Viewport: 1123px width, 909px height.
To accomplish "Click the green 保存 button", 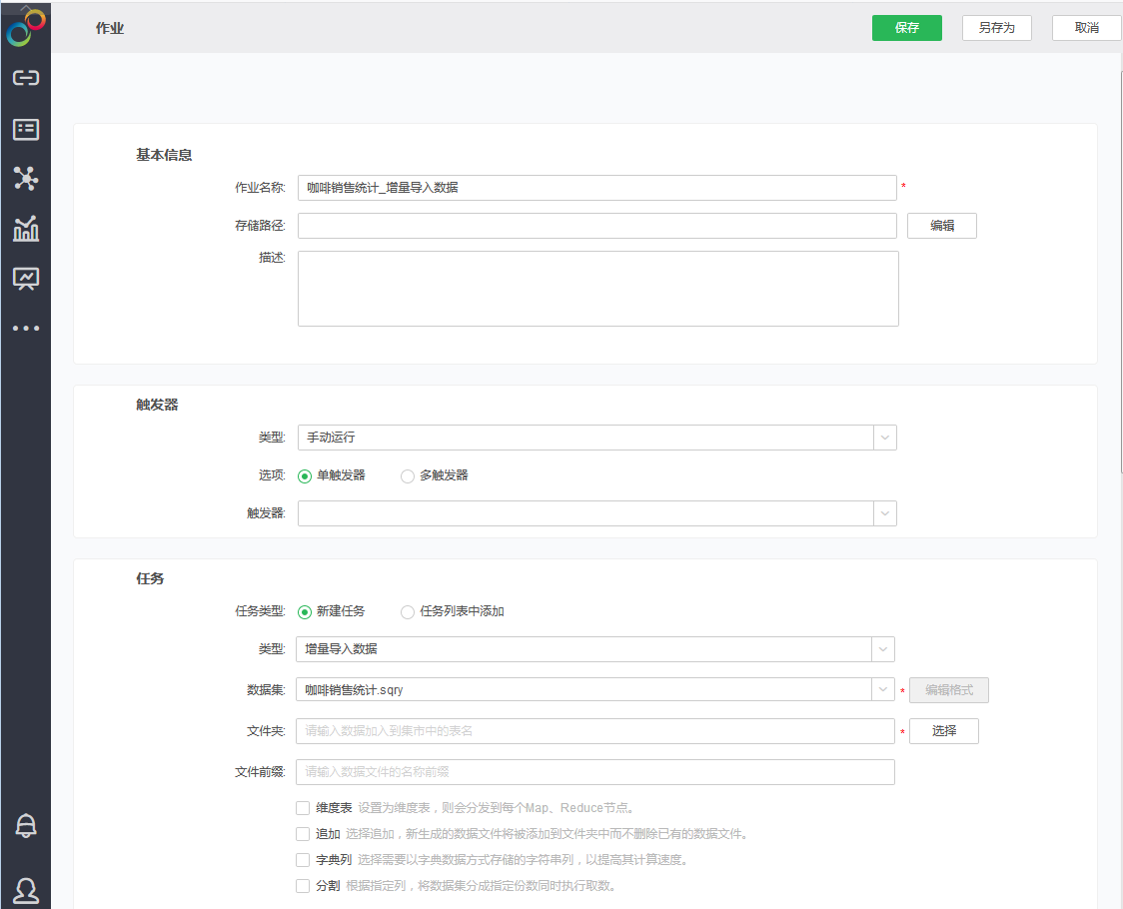I will click(x=906, y=28).
